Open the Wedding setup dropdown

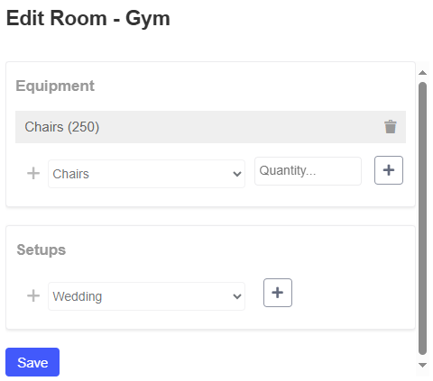pyautogui.click(x=146, y=296)
